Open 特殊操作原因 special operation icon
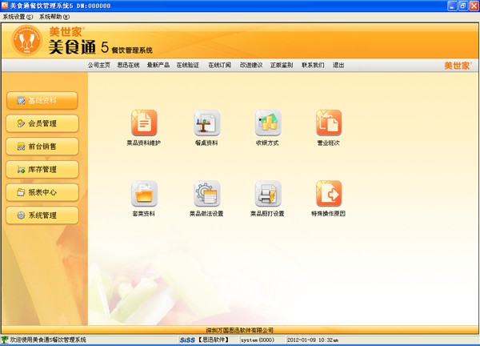Screen dimensions: 480x346 [x=328, y=194]
